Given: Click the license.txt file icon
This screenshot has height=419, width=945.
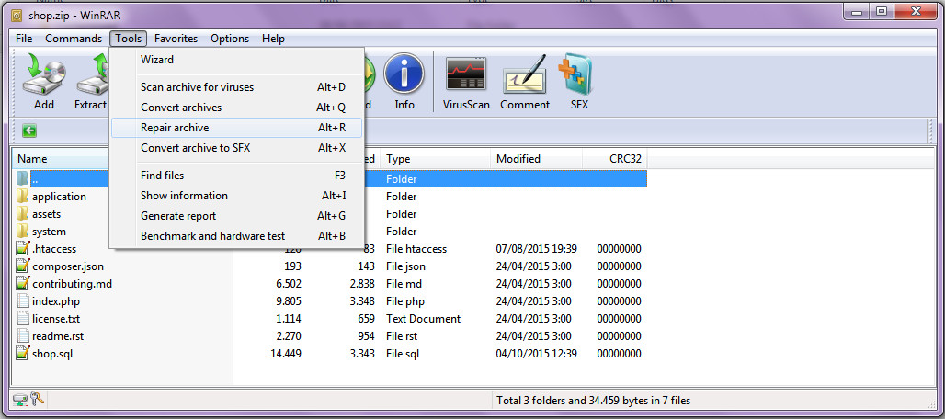Looking at the screenshot, I should pos(23,319).
